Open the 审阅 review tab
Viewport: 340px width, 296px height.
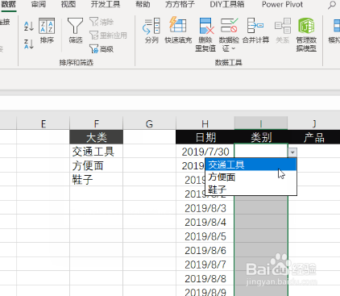pyautogui.click(x=39, y=5)
